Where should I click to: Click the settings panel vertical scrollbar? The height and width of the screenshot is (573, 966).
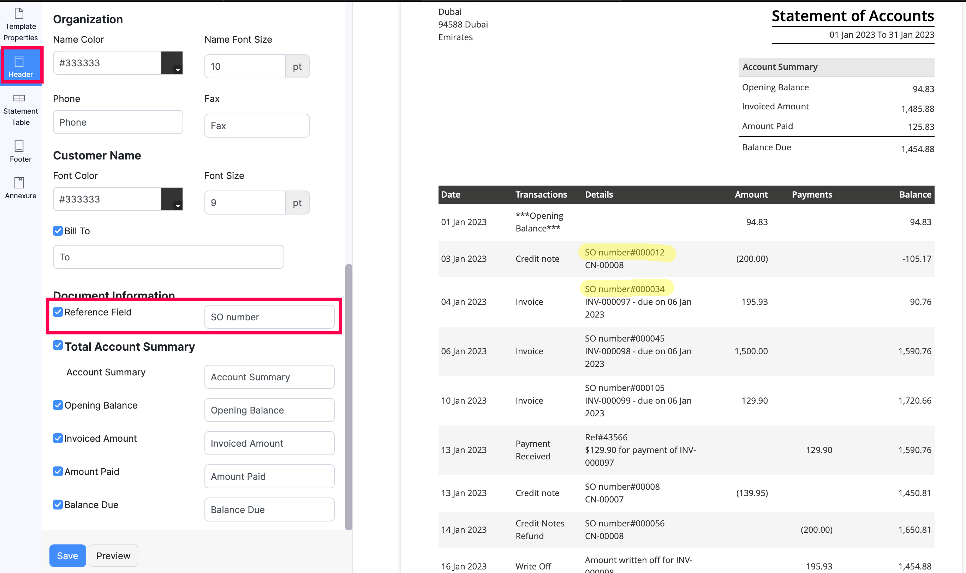[348, 397]
